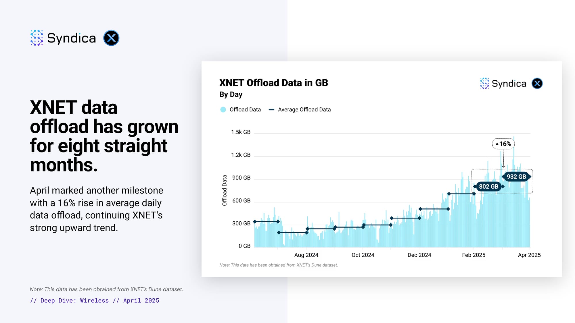Click the Offload Data legend text
575x323 pixels.
click(x=245, y=110)
